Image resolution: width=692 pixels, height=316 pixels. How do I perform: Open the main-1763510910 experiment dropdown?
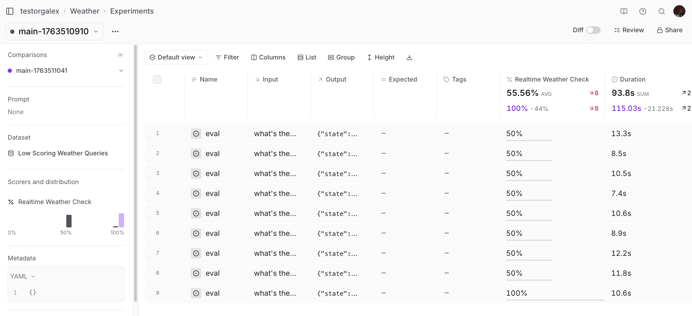[x=55, y=31]
